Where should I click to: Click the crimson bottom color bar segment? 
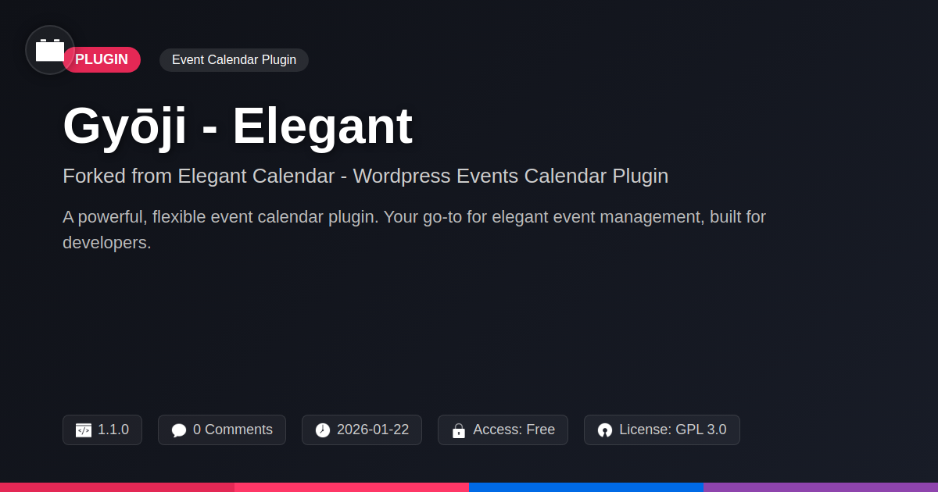pyautogui.click(x=117, y=487)
